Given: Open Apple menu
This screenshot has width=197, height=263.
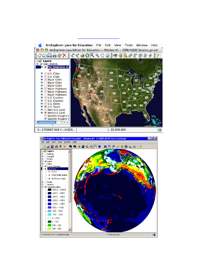Looking at the screenshot, I should click(x=40, y=45).
